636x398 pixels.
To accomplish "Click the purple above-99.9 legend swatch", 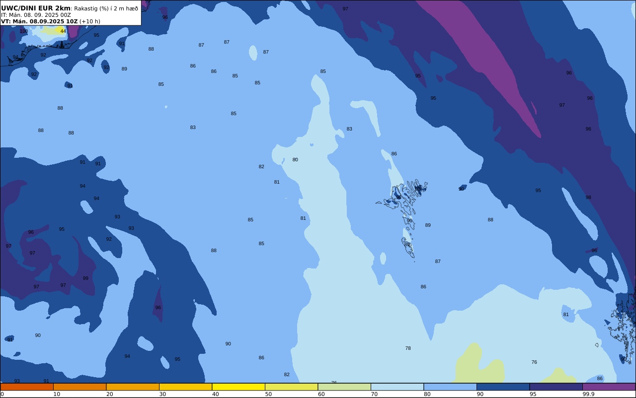I will [609, 387].
